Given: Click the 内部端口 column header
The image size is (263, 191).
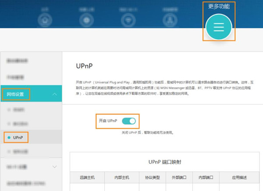Looking at the screenshot, I should click(206, 177).
